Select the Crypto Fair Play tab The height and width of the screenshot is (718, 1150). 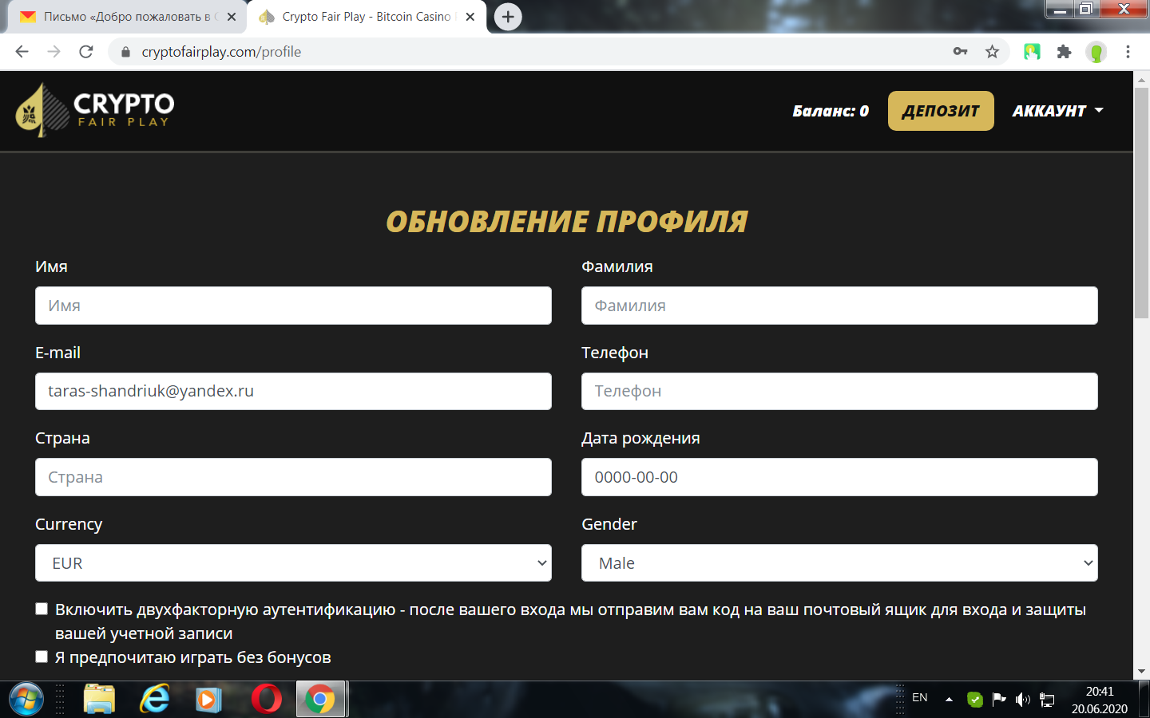click(366, 17)
